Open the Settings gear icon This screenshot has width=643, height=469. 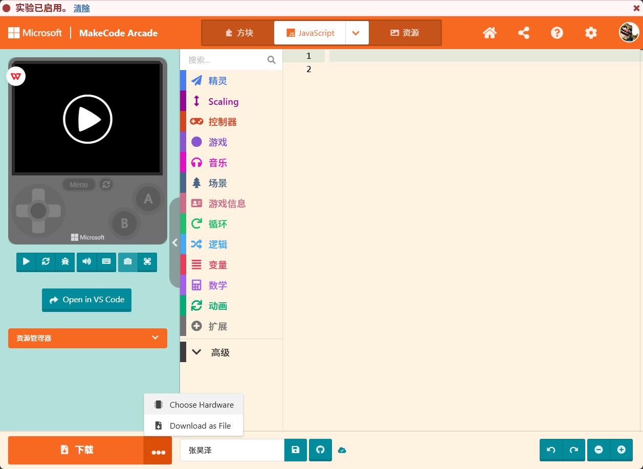pos(591,33)
